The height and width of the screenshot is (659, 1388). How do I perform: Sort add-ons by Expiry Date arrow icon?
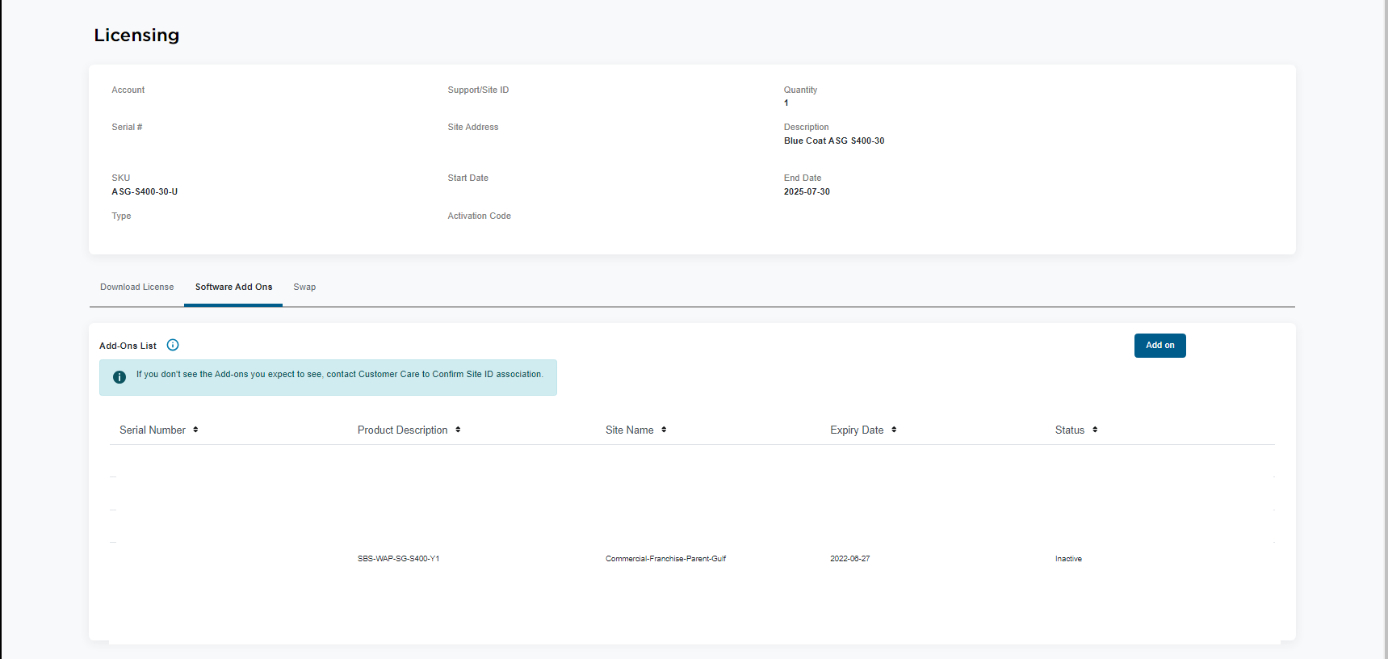(894, 430)
